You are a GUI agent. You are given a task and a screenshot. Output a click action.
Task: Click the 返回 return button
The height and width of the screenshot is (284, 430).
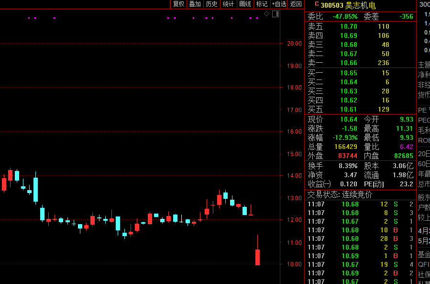(296, 4)
